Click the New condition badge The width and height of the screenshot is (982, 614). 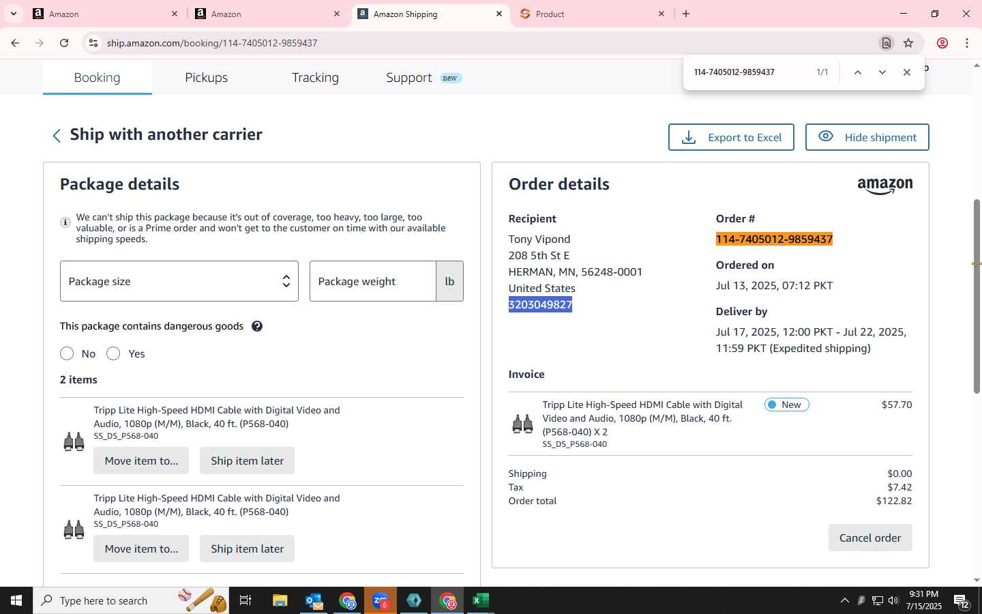[x=787, y=405]
